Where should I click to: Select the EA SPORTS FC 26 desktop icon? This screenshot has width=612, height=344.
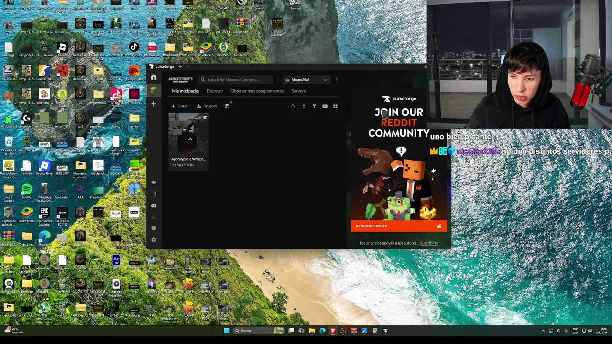(x=62, y=215)
